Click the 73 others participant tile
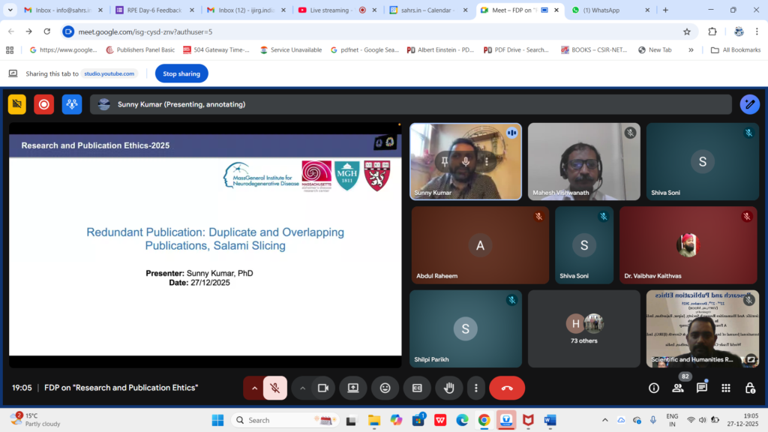The height and width of the screenshot is (432, 768). 583,328
